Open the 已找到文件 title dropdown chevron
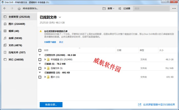This screenshot has width=179, height=110. click(x=60, y=17)
